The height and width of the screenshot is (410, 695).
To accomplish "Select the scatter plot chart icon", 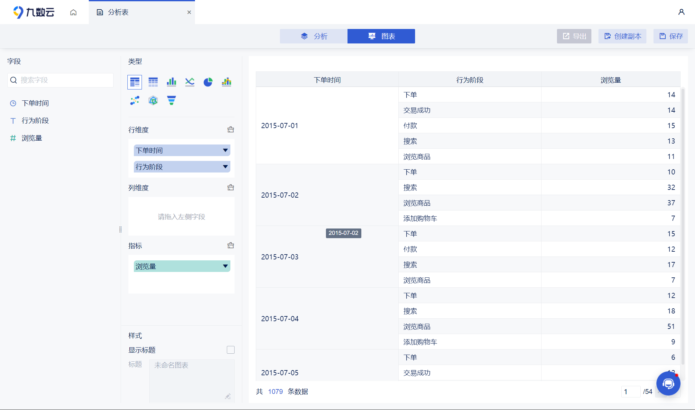I will (x=135, y=100).
